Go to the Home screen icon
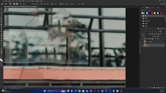 click(2, 4)
